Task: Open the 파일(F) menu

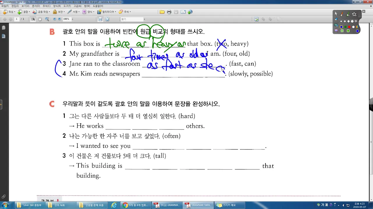Action: 5,6
